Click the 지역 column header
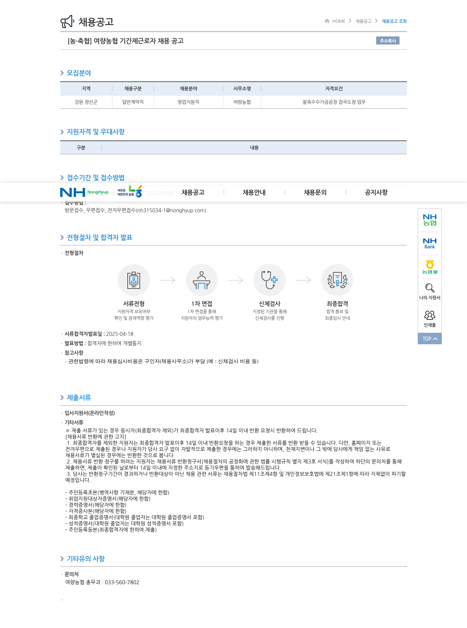Viewport: 467px width, 628px height. 86,89
